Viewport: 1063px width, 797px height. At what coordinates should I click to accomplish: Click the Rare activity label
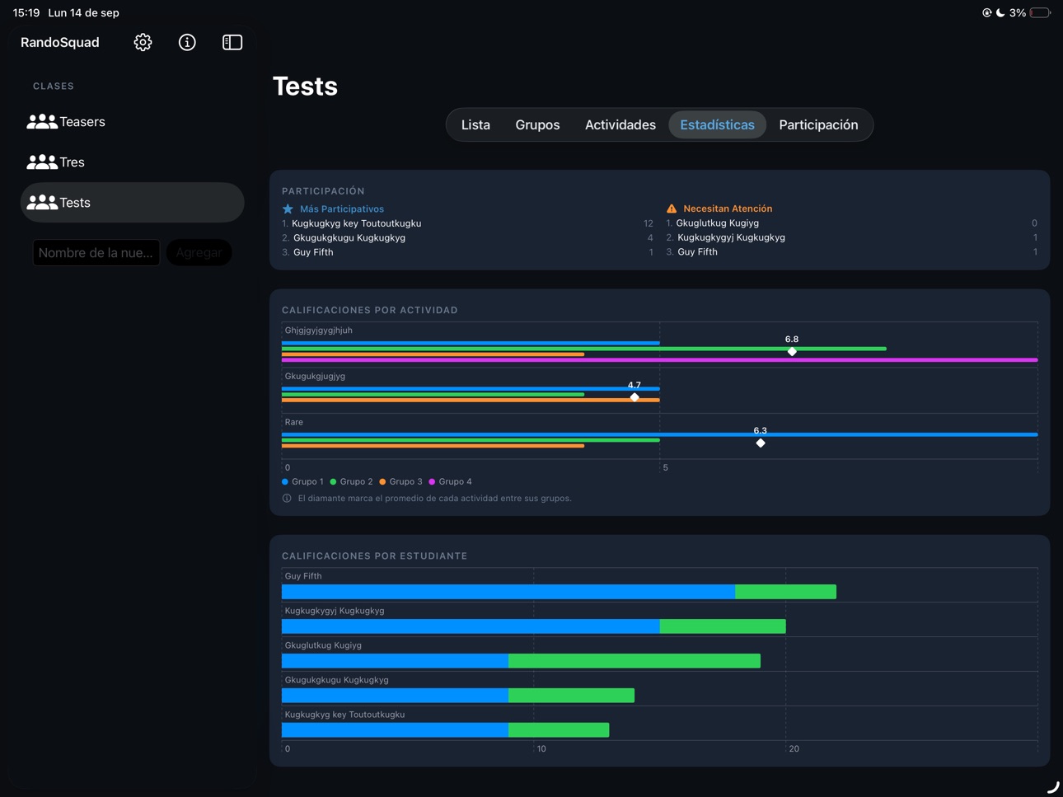tap(294, 422)
